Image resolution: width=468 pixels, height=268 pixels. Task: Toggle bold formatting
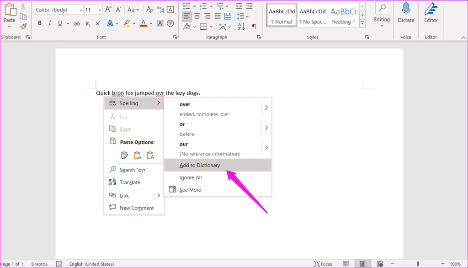[x=39, y=22]
